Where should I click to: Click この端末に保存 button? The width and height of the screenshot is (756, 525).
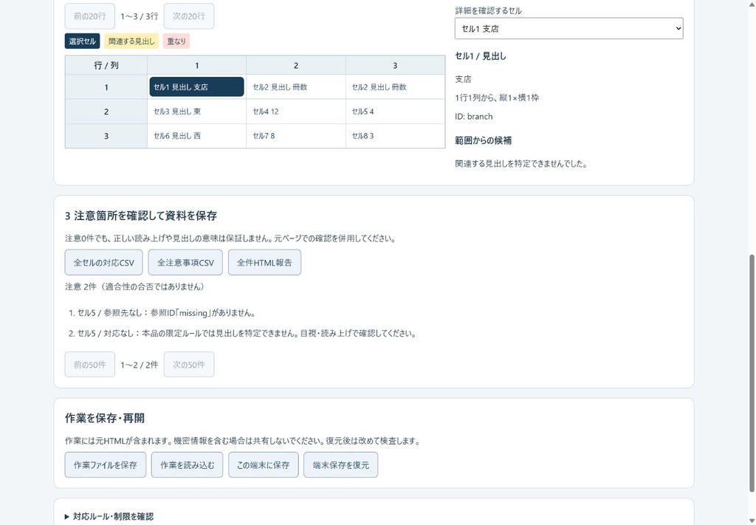pos(264,464)
